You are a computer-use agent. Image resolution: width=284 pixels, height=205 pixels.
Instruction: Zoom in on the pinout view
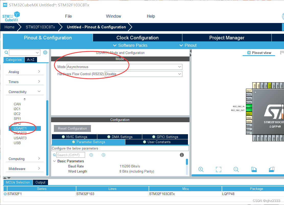click(201, 169)
